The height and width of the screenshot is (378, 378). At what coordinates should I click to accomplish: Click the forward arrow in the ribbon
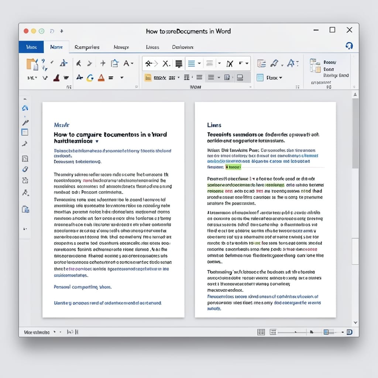[x=90, y=63]
